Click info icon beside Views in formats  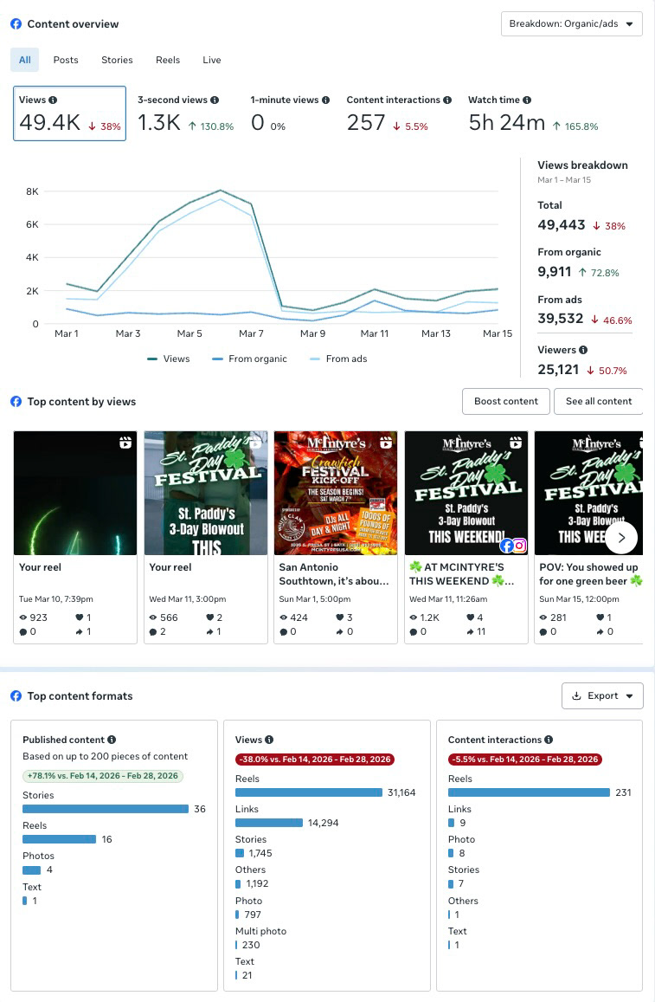tap(269, 740)
